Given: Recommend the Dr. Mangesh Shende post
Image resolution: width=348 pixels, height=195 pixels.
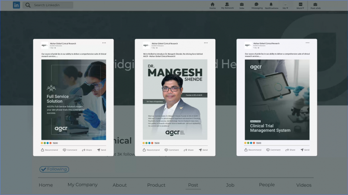Looking at the screenshot, I should pos(151,150).
